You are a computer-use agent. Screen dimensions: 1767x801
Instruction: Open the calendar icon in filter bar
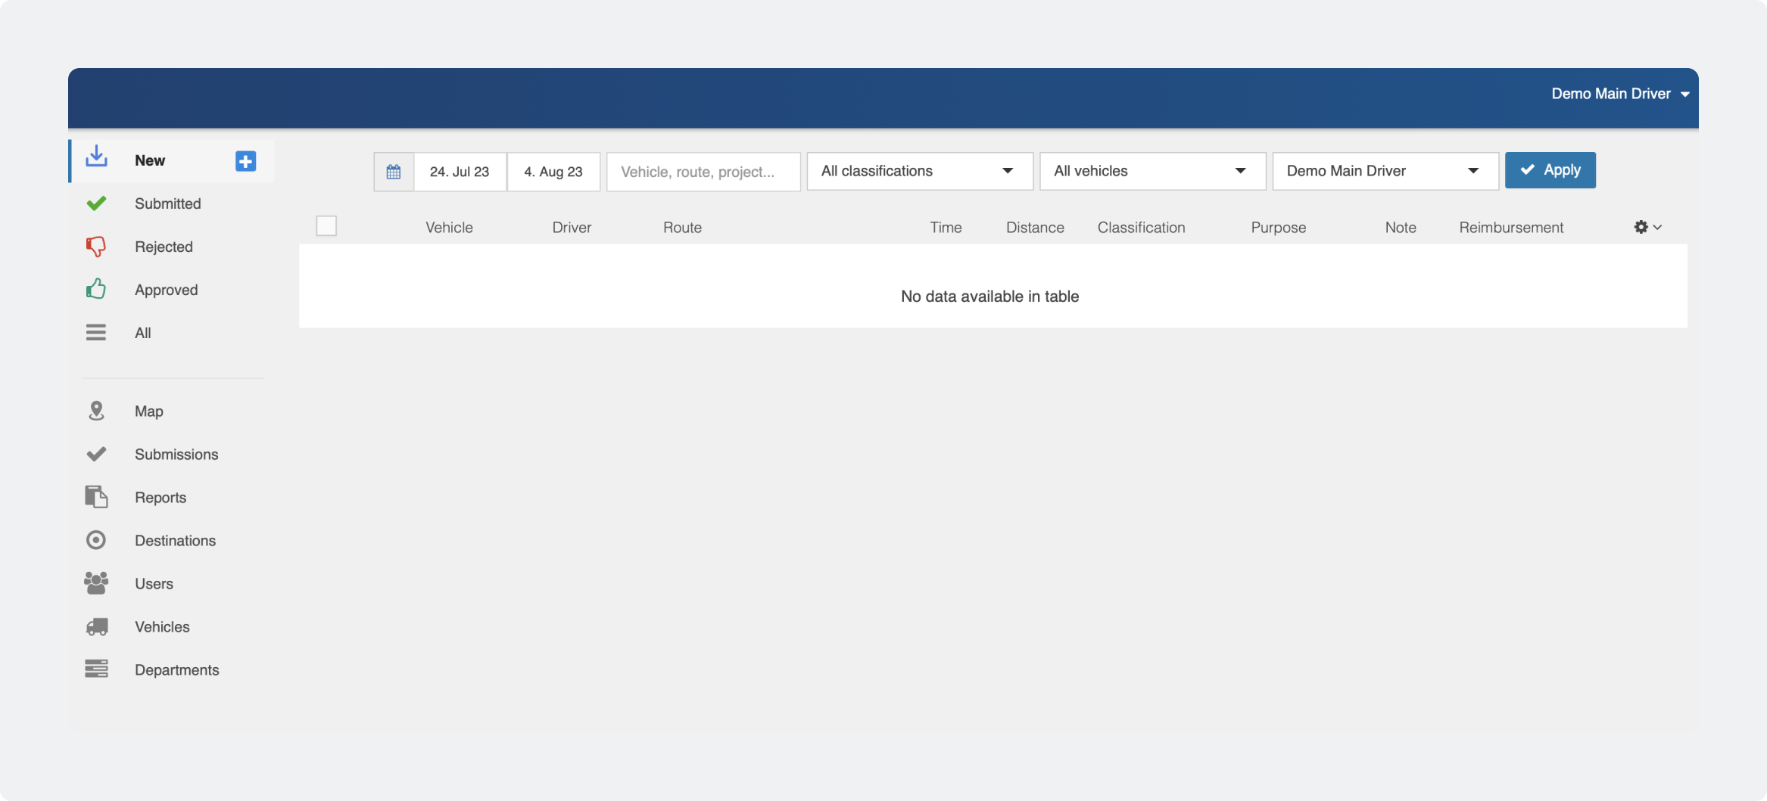click(x=394, y=171)
